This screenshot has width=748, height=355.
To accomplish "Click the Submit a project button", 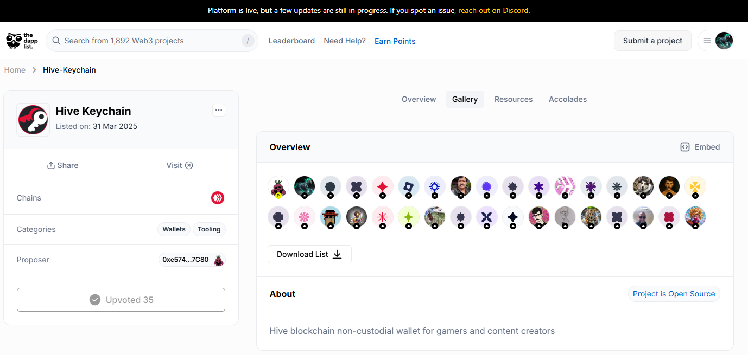I will point(652,41).
